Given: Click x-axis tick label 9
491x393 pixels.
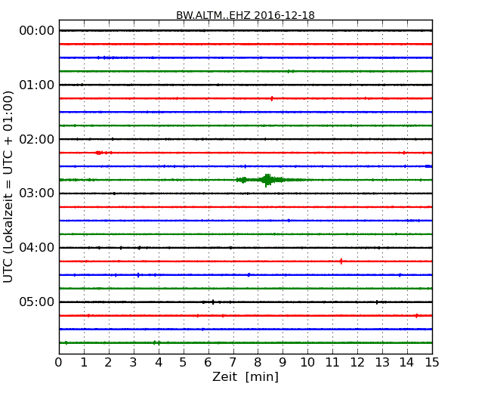Looking at the screenshot, I should 283,362.
